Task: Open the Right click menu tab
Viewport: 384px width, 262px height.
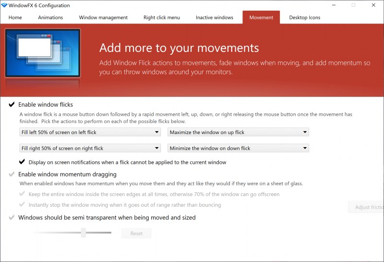Action: pos(162,17)
